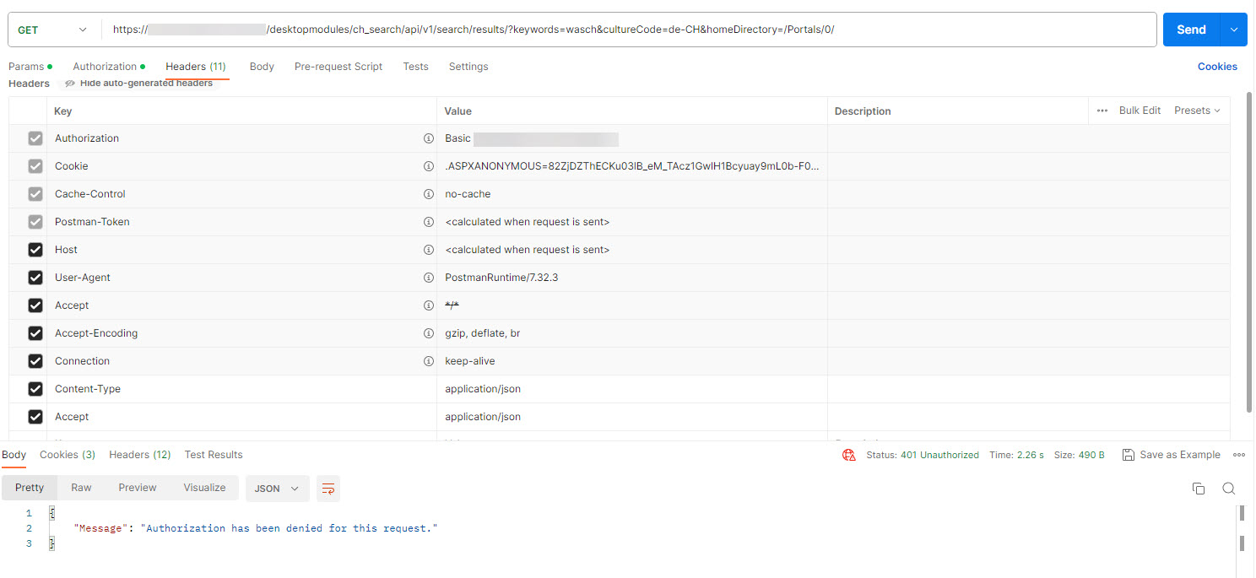Open the Settings tab

point(468,67)
